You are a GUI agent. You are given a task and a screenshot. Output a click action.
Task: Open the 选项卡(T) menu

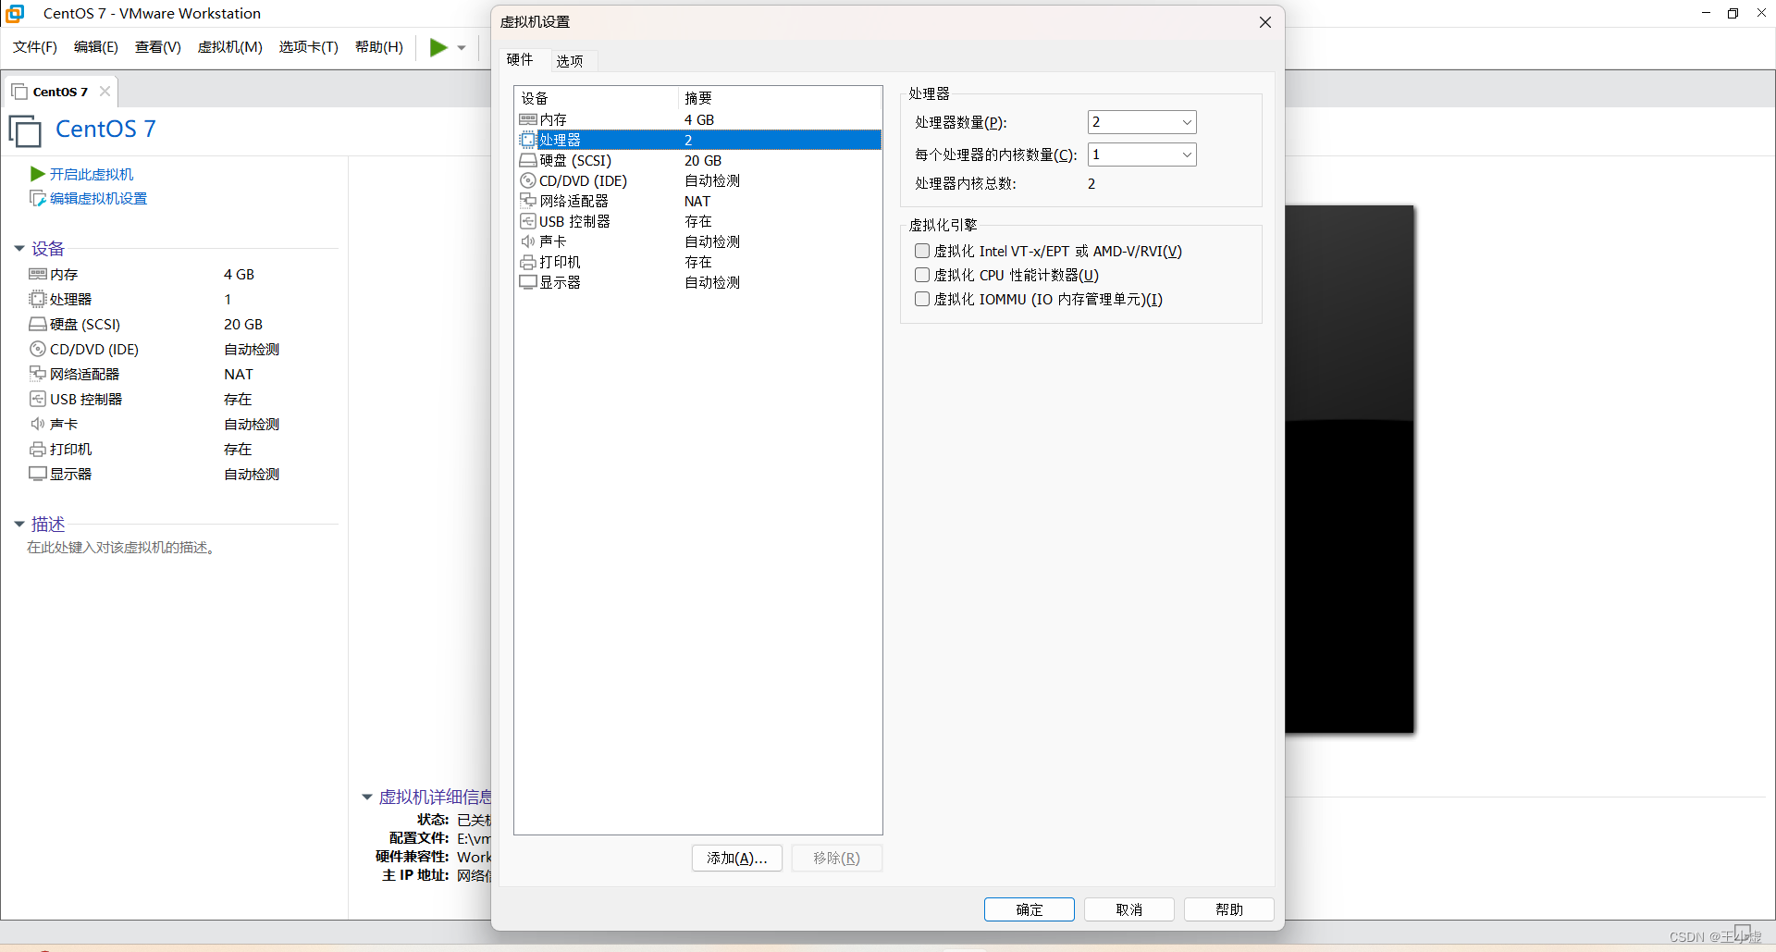309,47
